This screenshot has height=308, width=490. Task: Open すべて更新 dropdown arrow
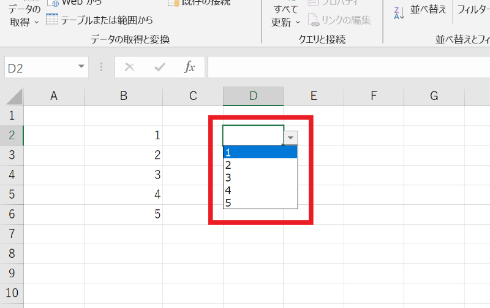298,23
